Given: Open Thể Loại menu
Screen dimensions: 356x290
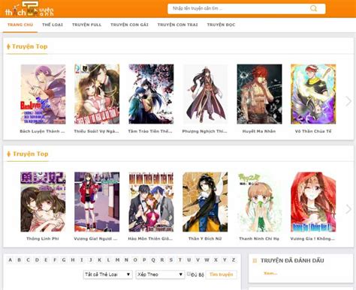Looking at the screenshot, I should (53, 25).
